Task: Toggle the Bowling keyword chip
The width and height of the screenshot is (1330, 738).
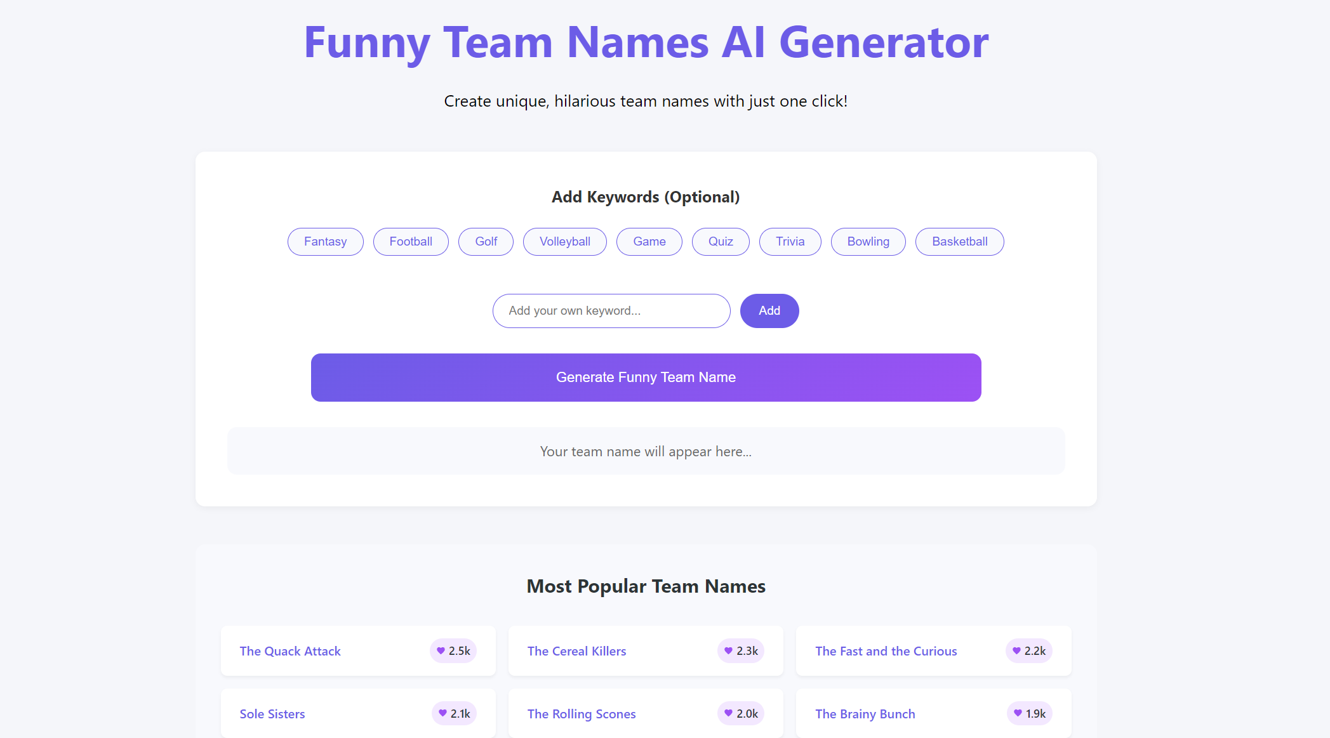Action: coord(868,242)
